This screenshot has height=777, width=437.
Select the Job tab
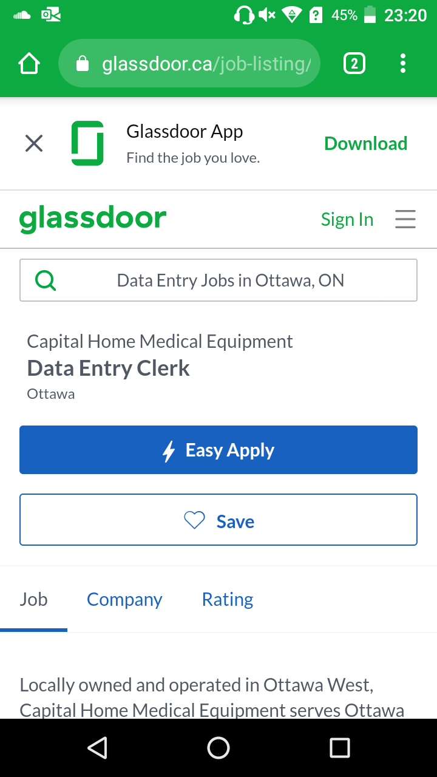point(33,600)
